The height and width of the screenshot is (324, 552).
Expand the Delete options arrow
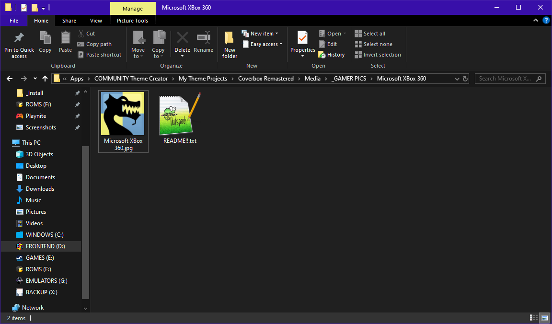[183, 57]
